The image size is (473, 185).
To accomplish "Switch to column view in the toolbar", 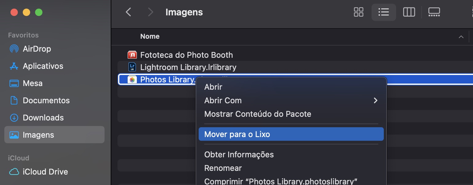I will tap(409, 12).
